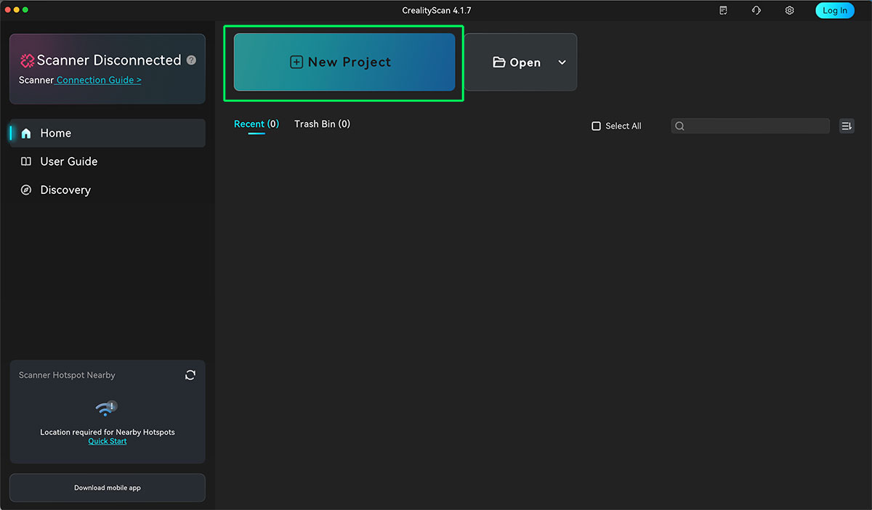Expand the Open button dropdown arrow

(x=562, y=62)
